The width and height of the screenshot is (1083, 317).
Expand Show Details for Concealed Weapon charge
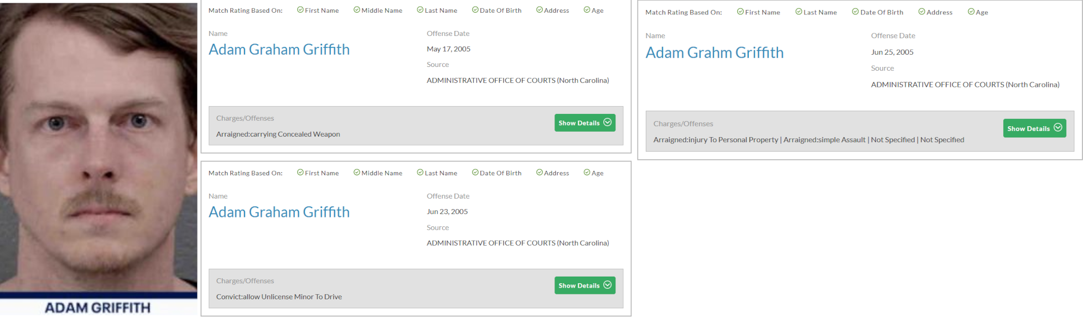tap(584, 123)
